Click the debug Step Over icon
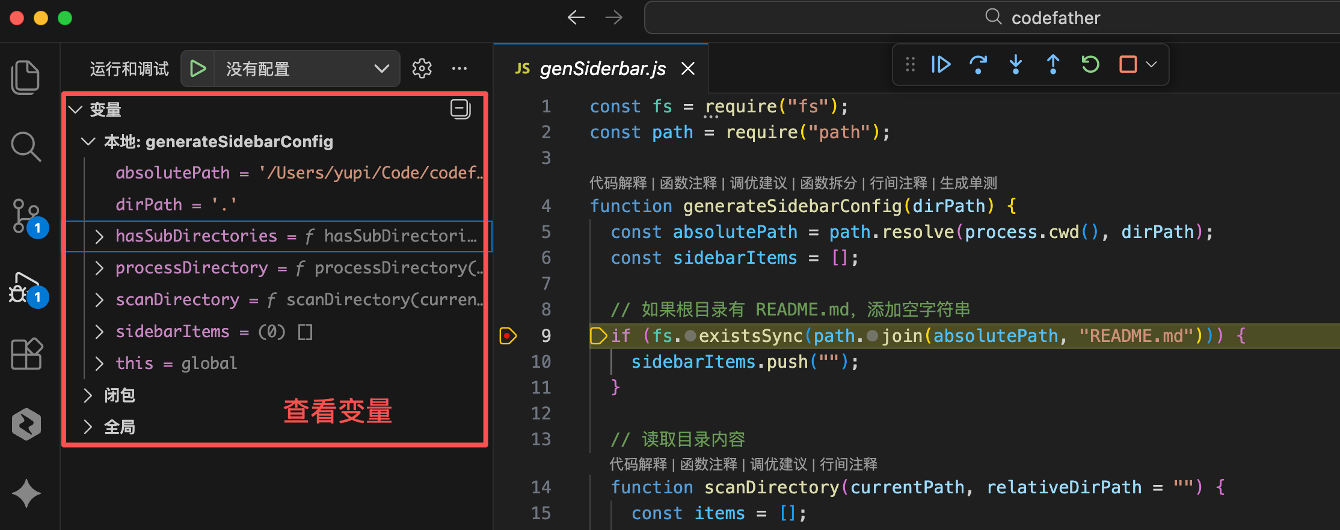 pos(978,64)
